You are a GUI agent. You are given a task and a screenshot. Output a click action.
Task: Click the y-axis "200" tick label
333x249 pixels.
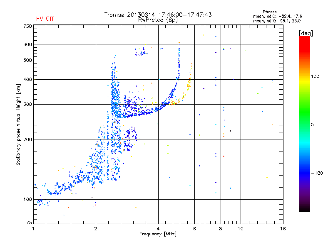pos(27,139)
